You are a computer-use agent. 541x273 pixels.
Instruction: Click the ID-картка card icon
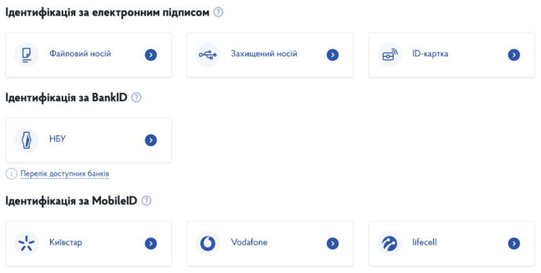(390, 55)
